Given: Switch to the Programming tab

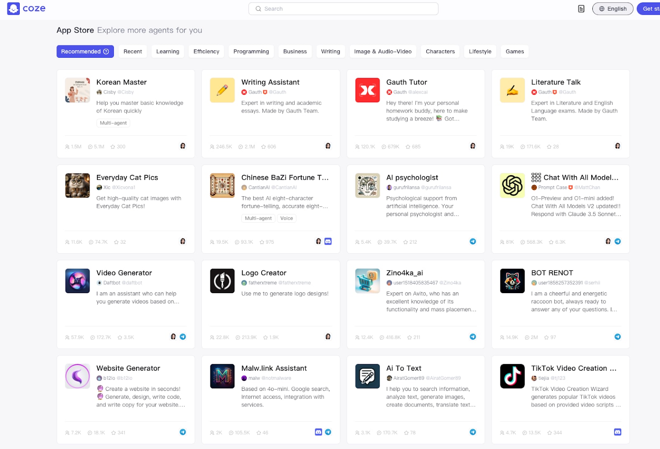Looking at the screenshot, I should click(x=251, y=52).
